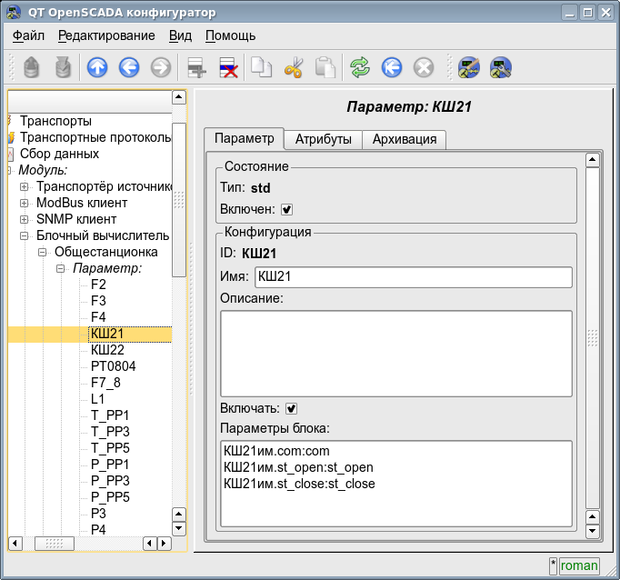Screen dimensions: 620x580
Task: Click the tree panel's horizontal scrollbar handle
Action: (x=54, y=544)
